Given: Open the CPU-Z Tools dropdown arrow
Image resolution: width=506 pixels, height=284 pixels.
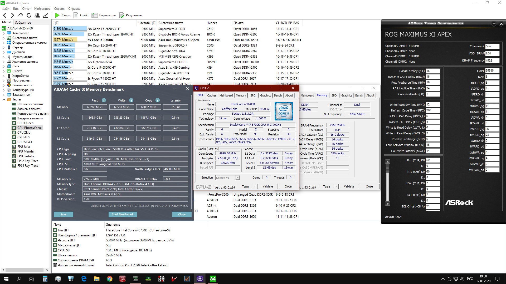Looking at the screenshot, I should tap(255, 186).
